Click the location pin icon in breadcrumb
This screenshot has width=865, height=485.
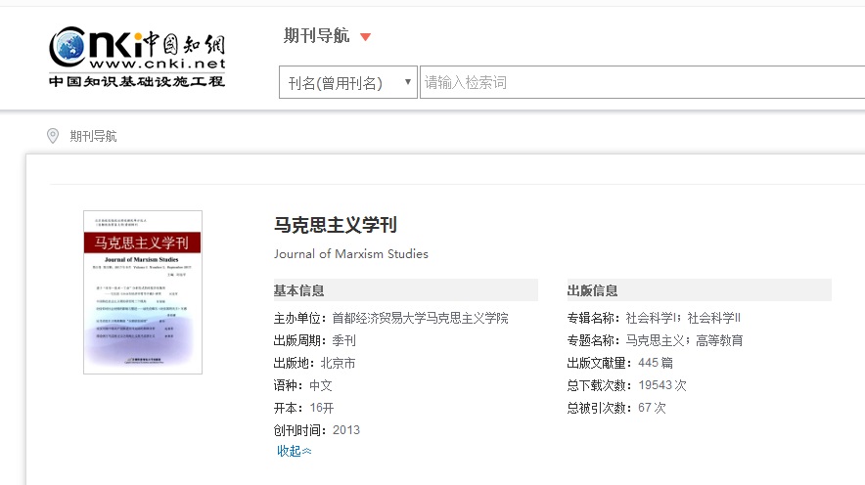[x=53, y=136]
